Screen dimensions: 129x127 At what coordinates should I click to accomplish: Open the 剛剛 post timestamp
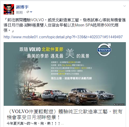coord(20,12)
